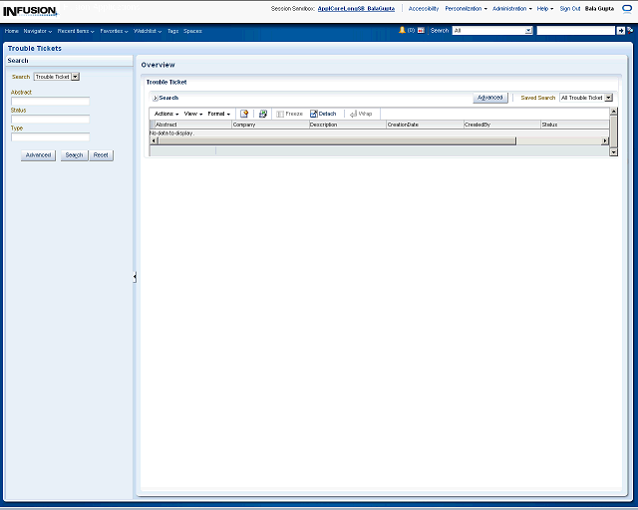Click the Description column header
Image resolution: width=638 pixels, height=510 pixels.
tap(348, 125)
